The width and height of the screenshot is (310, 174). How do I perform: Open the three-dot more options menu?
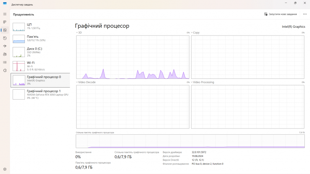[x=305, y=14]
